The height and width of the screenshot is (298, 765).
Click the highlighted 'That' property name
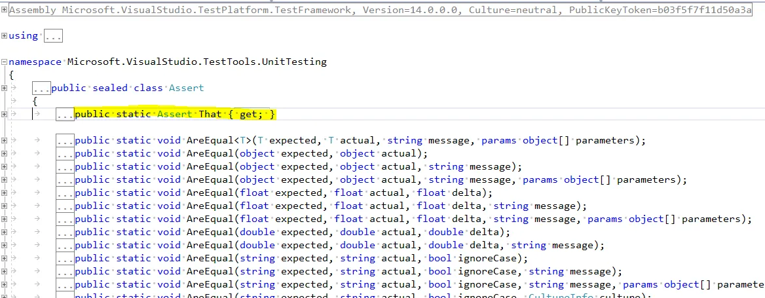click(x=210, y=115)
